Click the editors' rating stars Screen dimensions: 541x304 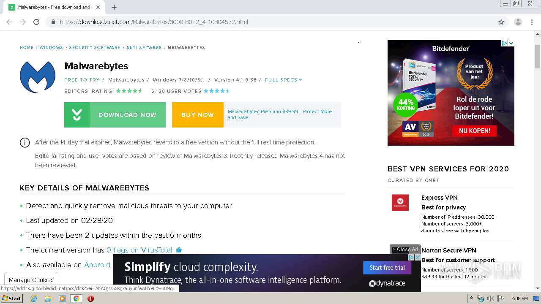point(129,91)
